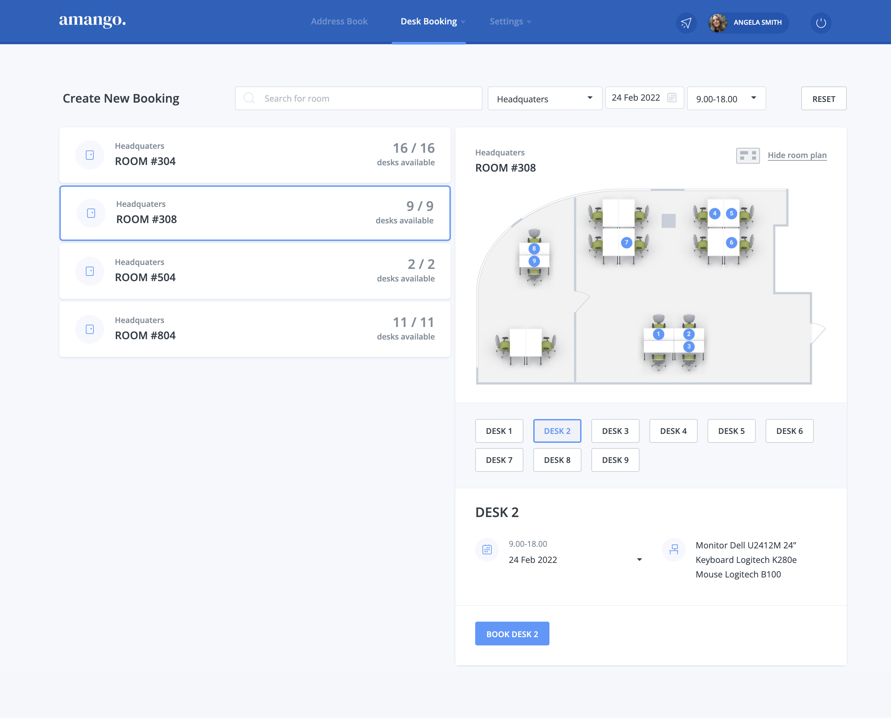The width and height of the screenshot is (891, 718).
Task: Click the power logout icon
Action: click(x=821, y=23)
